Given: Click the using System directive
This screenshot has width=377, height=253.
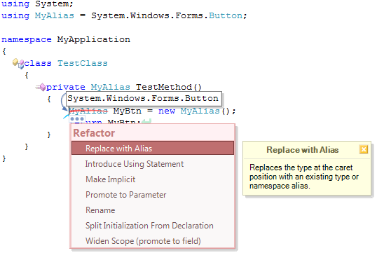Looking at the screenshot, I should (37, 4).
